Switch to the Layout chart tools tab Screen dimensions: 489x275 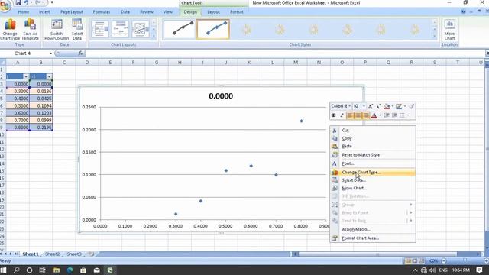pos(213,12)
